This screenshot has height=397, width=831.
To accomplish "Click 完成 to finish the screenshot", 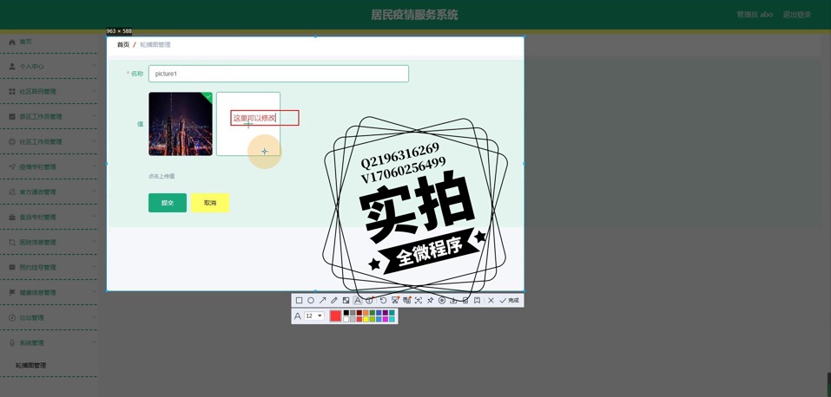I will pos(510,301).
